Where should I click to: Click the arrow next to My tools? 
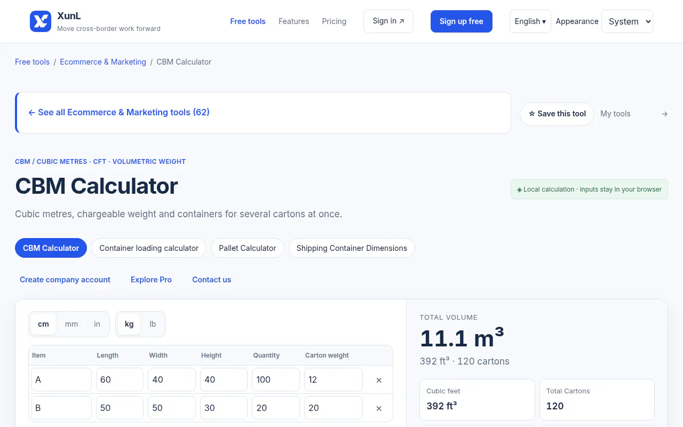664,114
